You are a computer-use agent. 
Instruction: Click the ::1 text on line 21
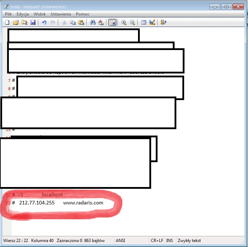click(x=21, y=194)
